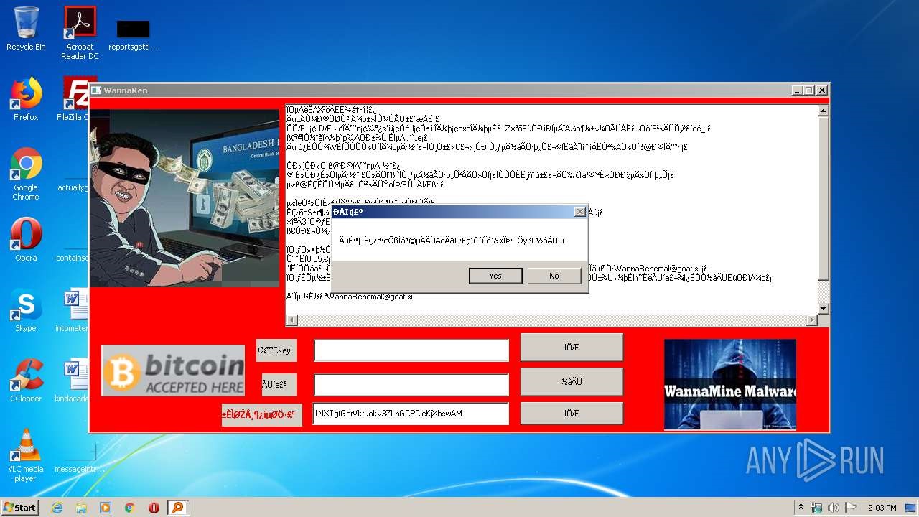The width and height of the screenshot is (919, 517).
Task: Open Internet Explorer in taskbar
Action: click(x=57, y=508)
